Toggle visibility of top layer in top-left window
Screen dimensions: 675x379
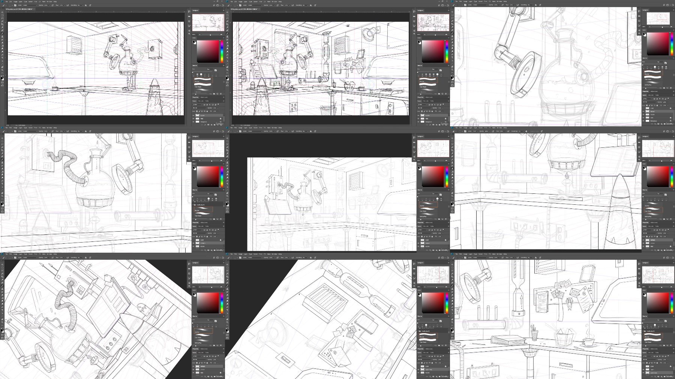tap(193, 115)
